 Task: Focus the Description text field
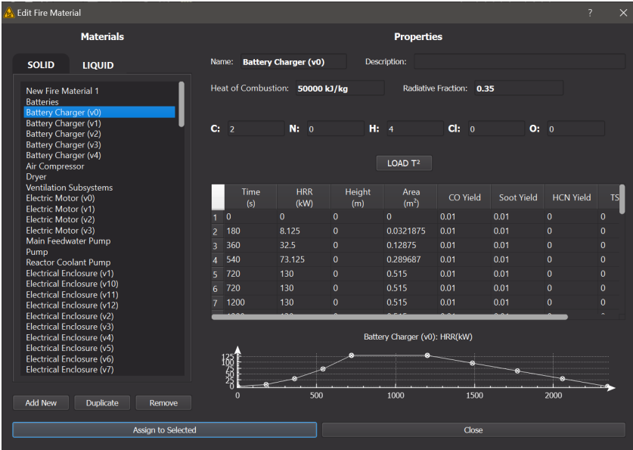tap(519, 62)
